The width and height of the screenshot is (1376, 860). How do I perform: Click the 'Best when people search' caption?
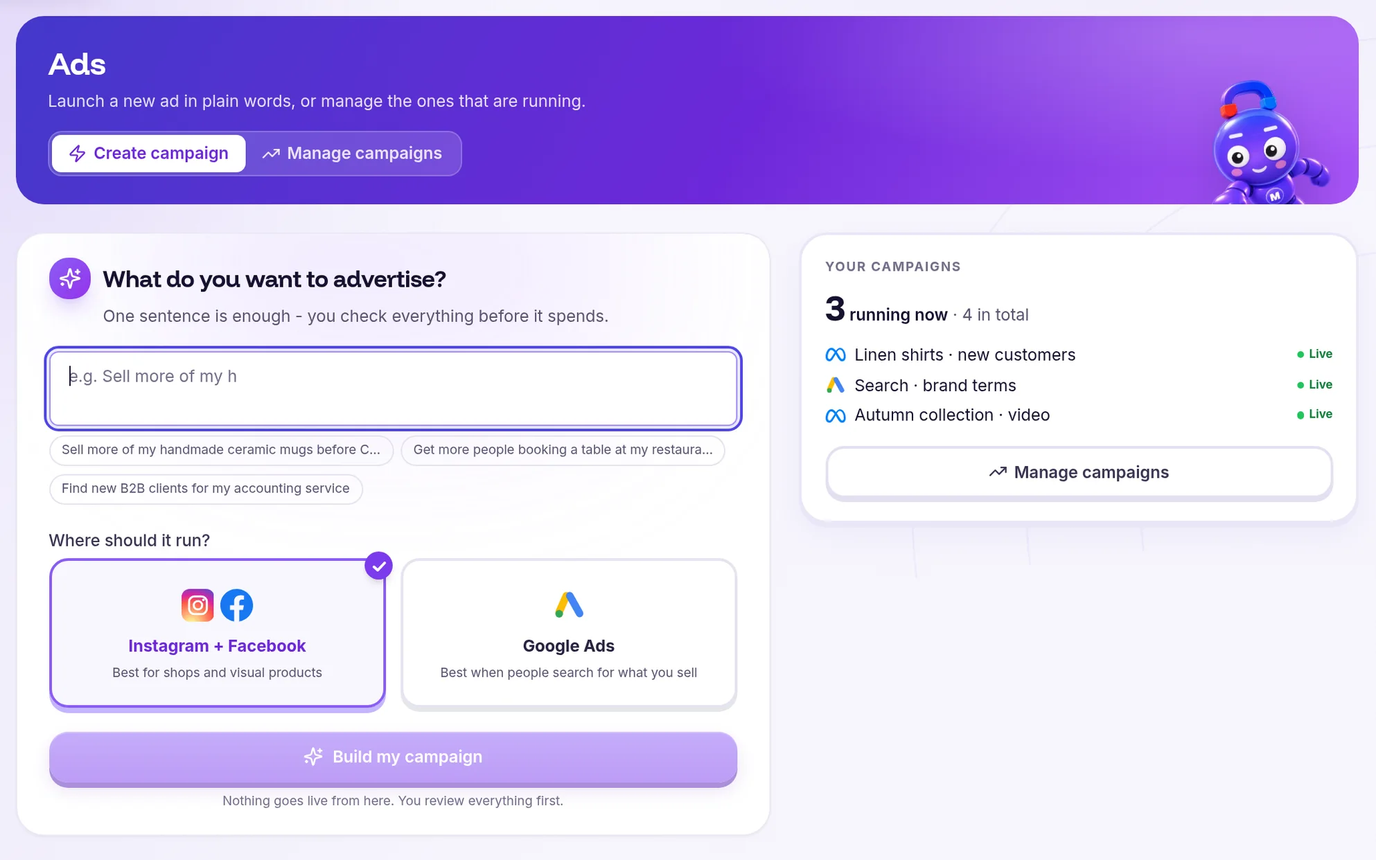coord(569,673)
